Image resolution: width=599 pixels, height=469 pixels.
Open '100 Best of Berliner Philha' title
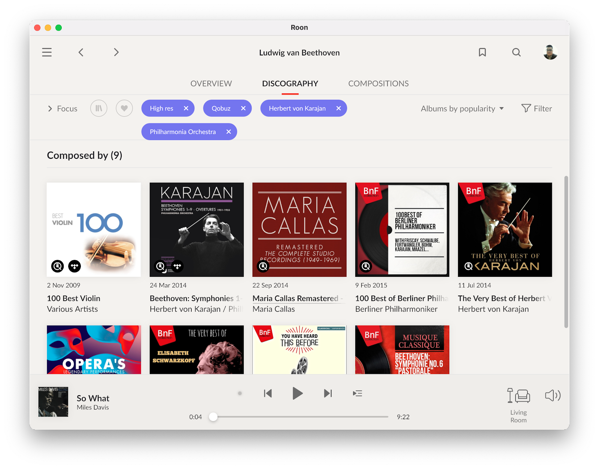(402, 298)
